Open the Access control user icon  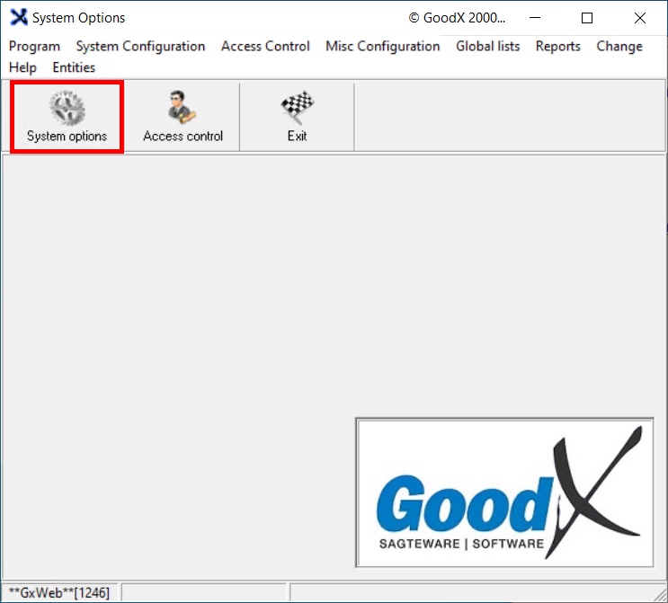[x=183, y=107]
